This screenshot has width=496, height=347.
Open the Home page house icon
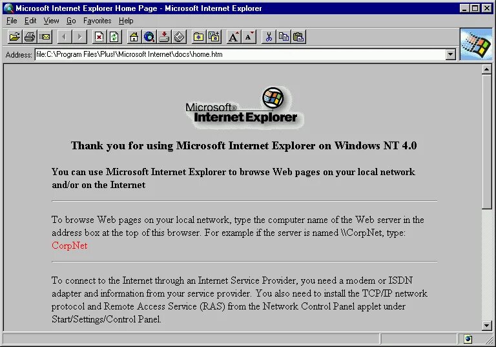coord(134,37)
